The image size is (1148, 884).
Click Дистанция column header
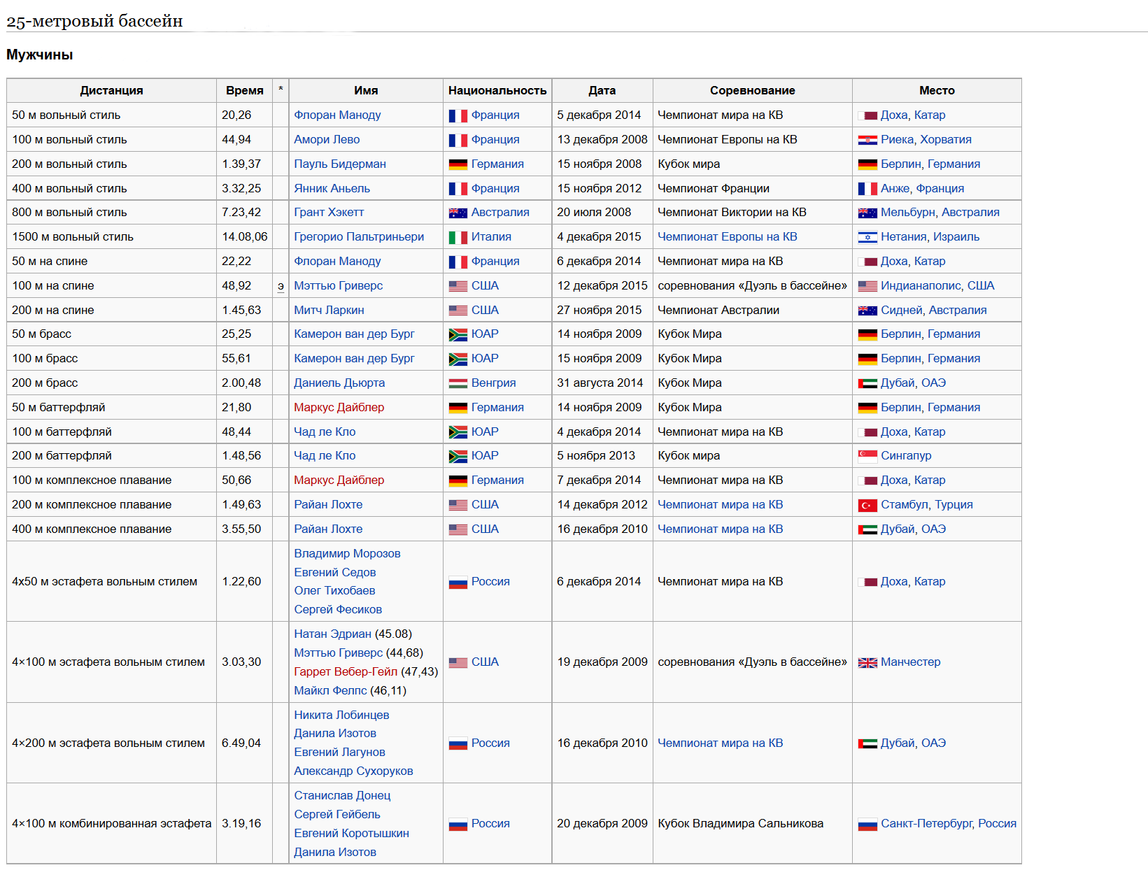pos(111,91)
